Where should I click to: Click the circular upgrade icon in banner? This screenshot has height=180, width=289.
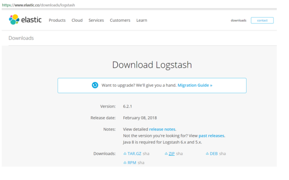point(95,85)
